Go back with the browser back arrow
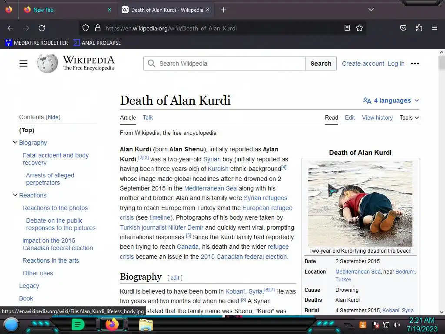 pyautogui.click(x=10, y=28)
